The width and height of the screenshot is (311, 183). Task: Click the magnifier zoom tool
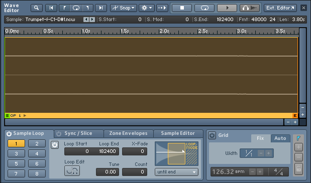click(37, 8)
